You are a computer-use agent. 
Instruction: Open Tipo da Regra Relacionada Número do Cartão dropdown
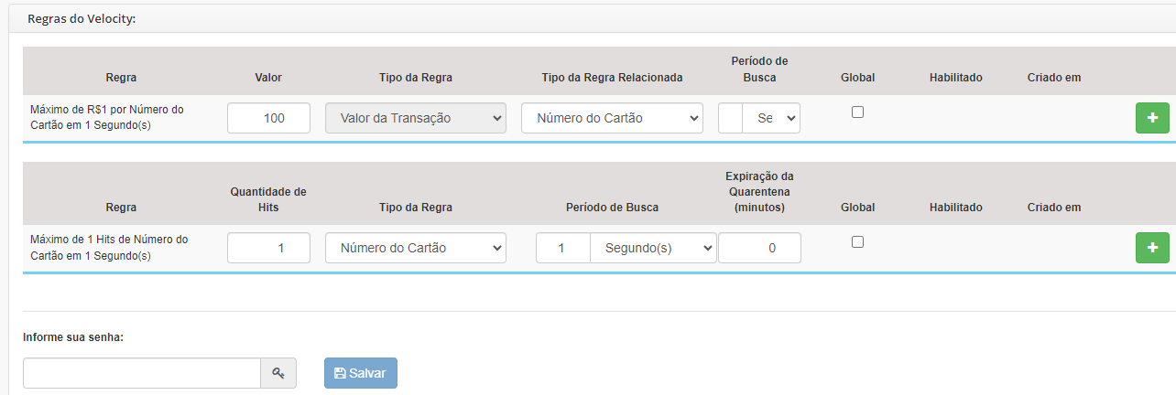click(x=612, y=118)
